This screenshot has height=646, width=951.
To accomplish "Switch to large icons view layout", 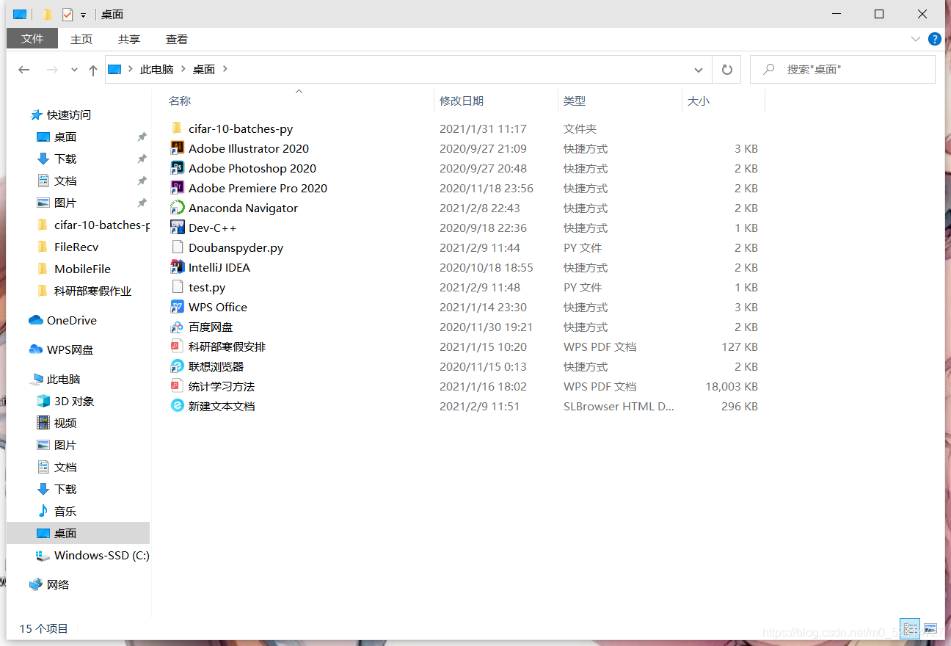I will [930, 629].
